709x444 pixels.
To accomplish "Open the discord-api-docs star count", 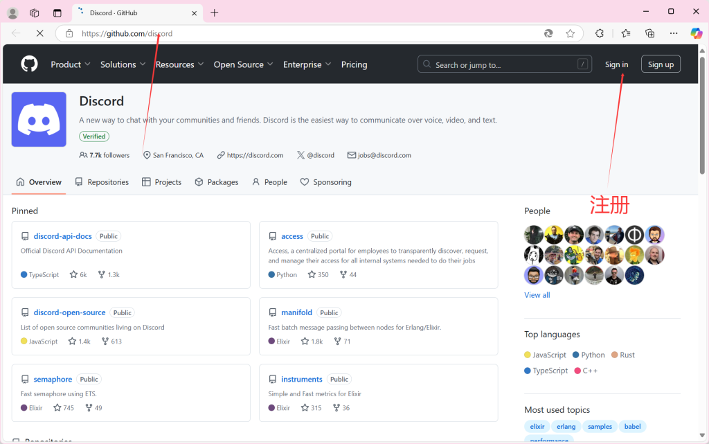I will [x=78, y=274].
